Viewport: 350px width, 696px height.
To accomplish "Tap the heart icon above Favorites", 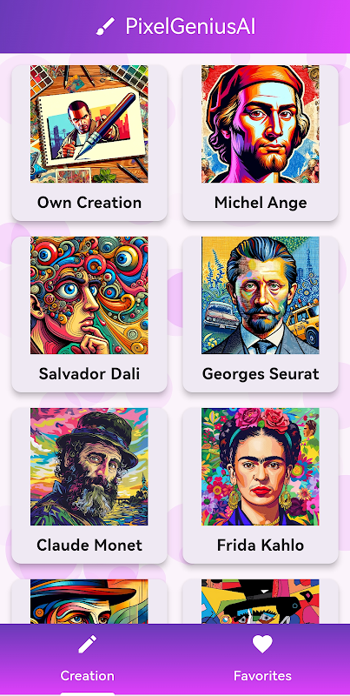I will (x=263, y=644).
